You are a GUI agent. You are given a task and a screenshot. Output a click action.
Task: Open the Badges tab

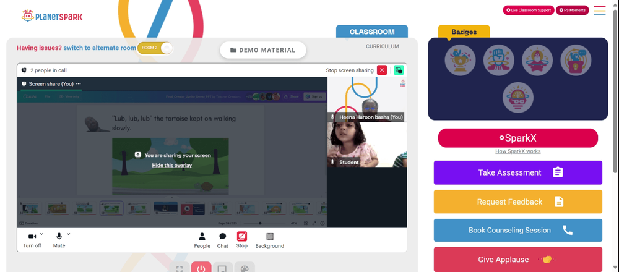click(x=464, y=32)
